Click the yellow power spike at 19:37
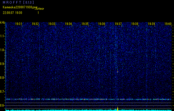The width and height of the screenshot is (174, 111). (x=118, y=109)
